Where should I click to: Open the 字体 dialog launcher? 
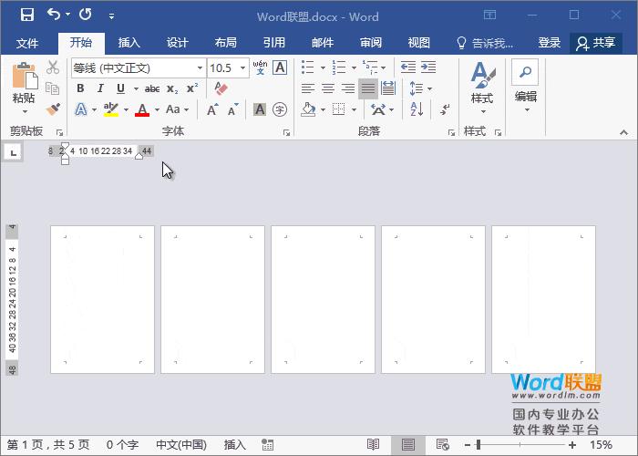tap(287, 133)
